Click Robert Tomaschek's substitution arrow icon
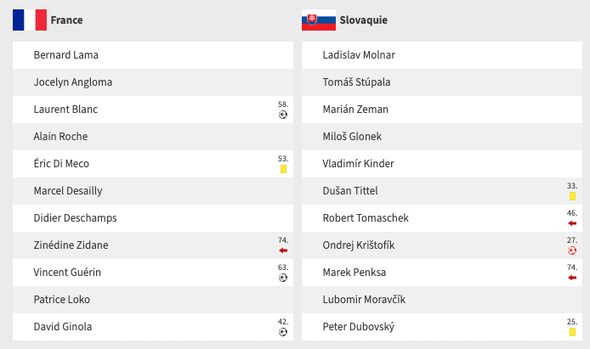Viewport: 590px width, 349px height. [x=572, y=223]
